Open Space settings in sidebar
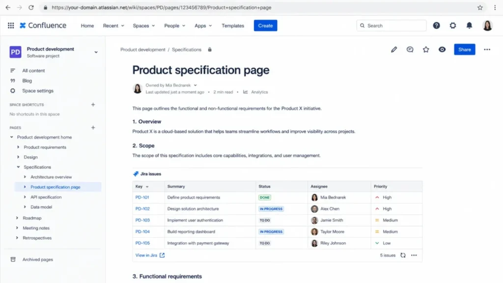This screenshot has width=503, height=283. click(38, 91)
